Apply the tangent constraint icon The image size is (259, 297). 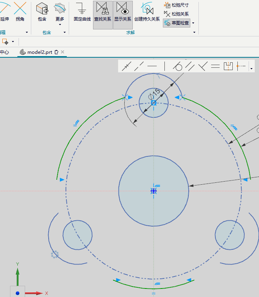[x=178, y=66]
